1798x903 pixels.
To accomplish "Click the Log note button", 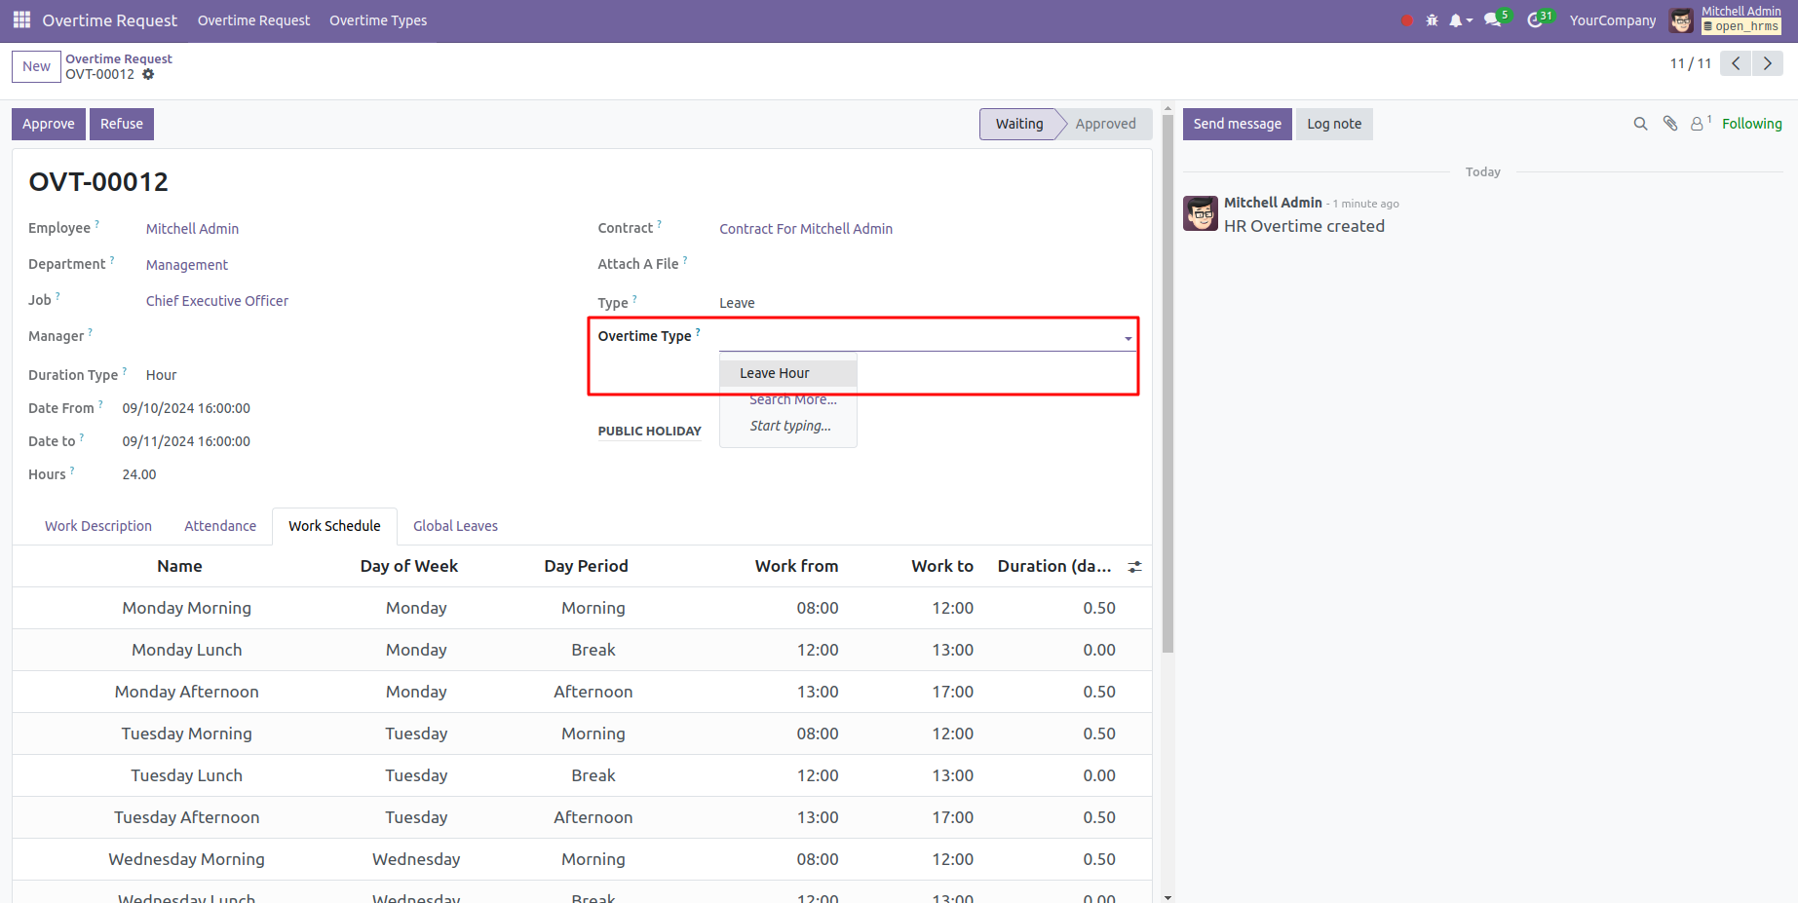I will click(x=1333, y=124).
